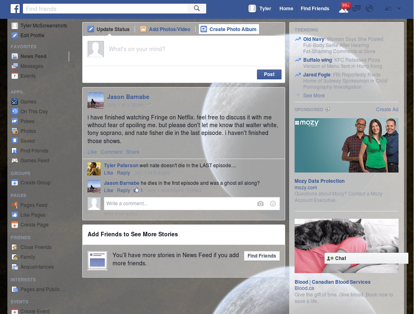
Task: Click the Games Feed controller icon
Action: [15, 160]
